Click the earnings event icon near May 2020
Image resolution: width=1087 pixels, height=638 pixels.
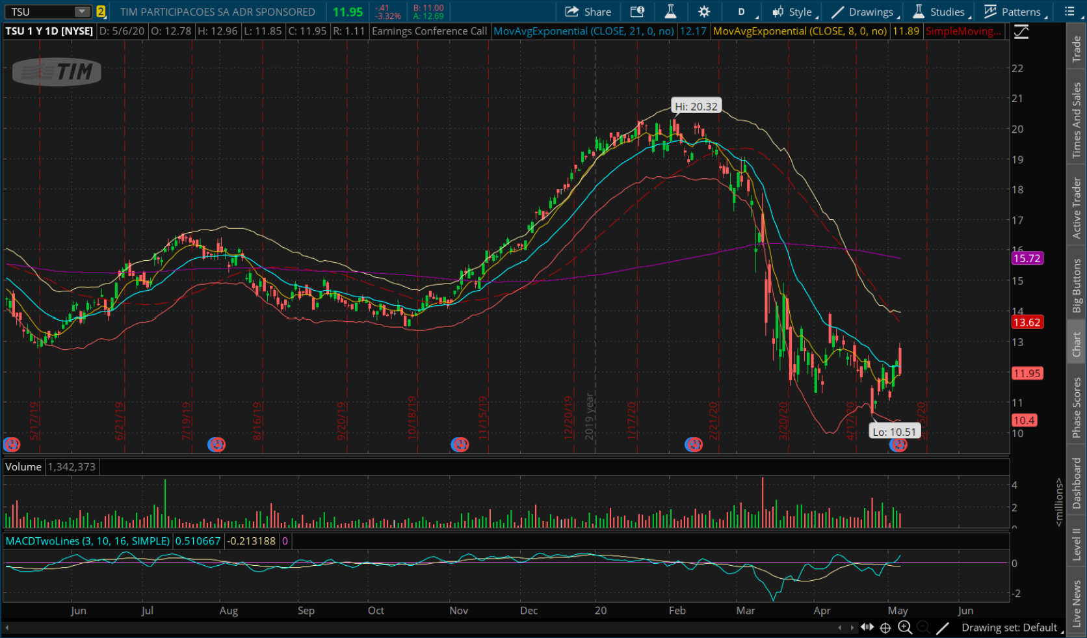[898, 445]
